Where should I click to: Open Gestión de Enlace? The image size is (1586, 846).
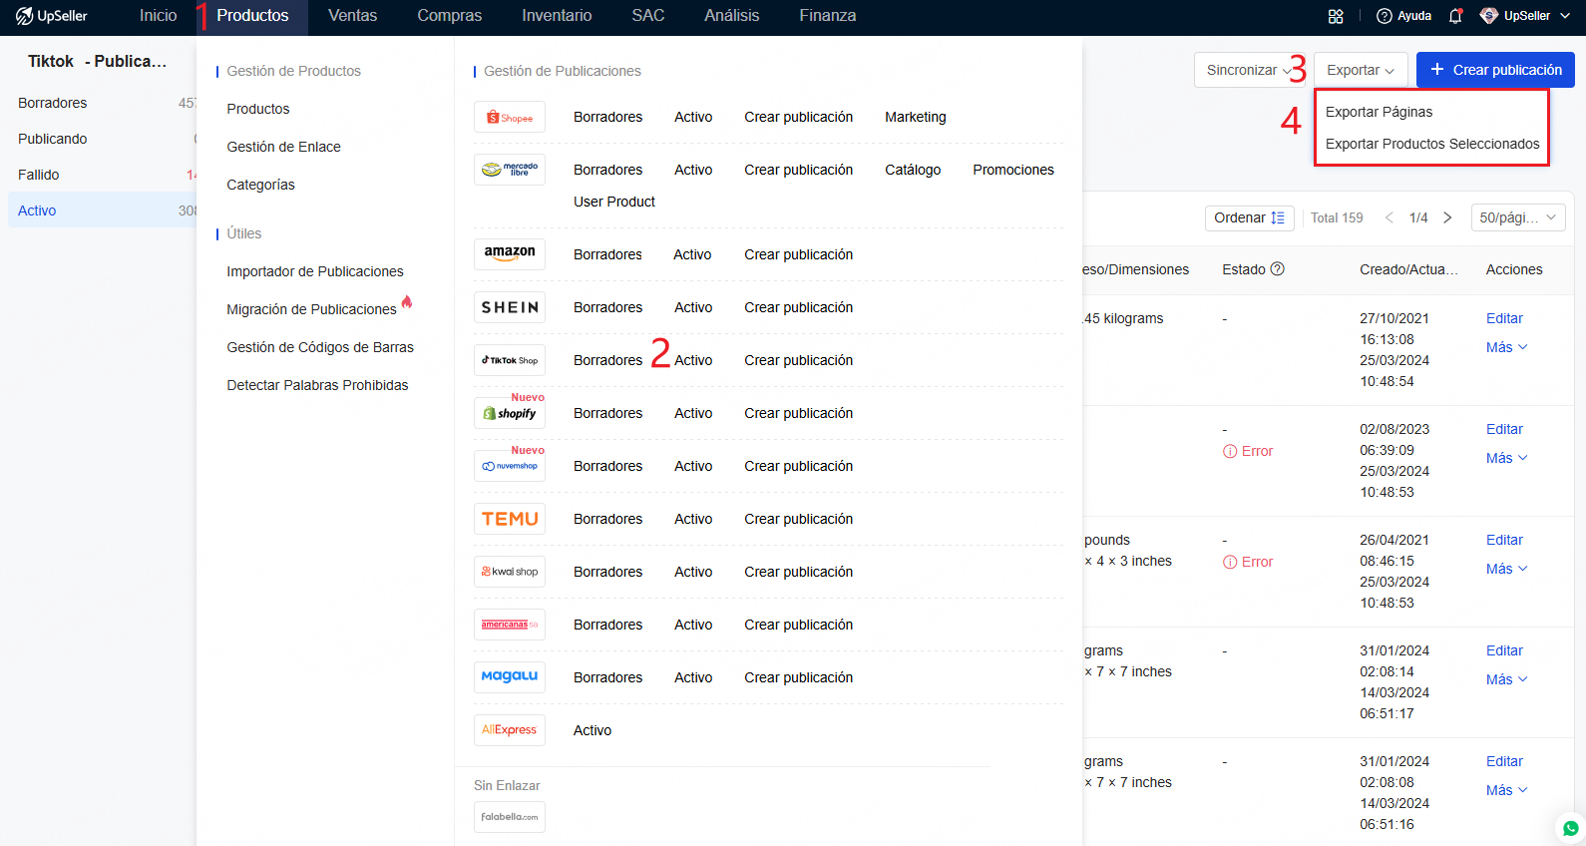pos(283,147)
